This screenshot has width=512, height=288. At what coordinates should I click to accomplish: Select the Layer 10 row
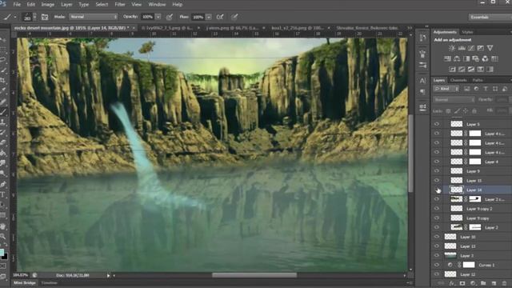pos(471,237)
